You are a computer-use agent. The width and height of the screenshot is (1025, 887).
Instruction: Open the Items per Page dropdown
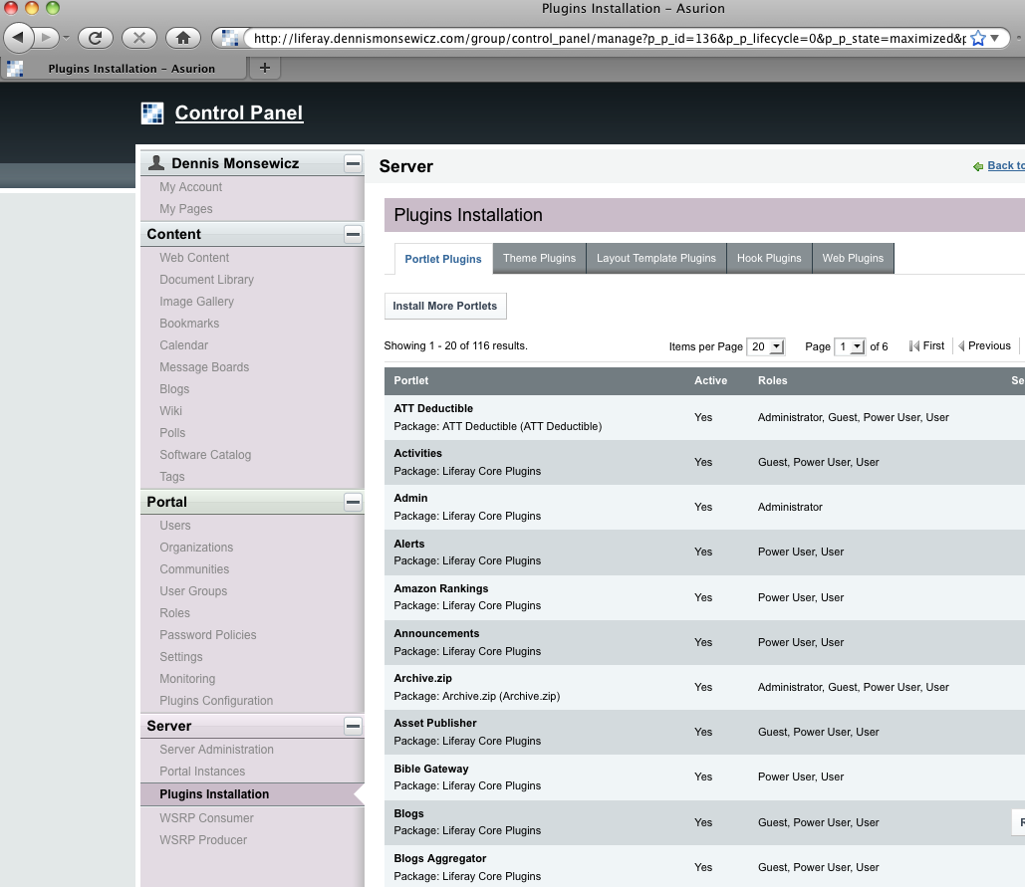pyautogui.click(x=767, y=346)
